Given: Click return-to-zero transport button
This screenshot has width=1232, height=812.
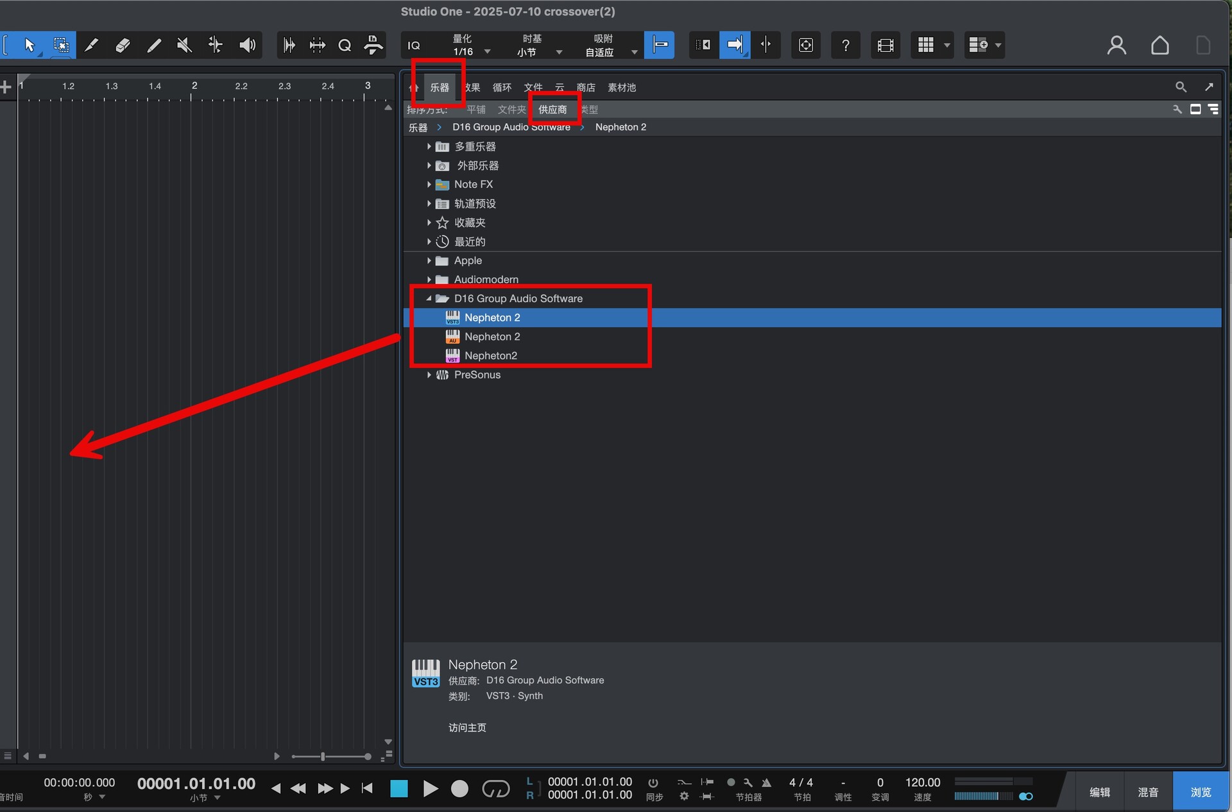Looking at the screenshot, I should tap(367, 788).
